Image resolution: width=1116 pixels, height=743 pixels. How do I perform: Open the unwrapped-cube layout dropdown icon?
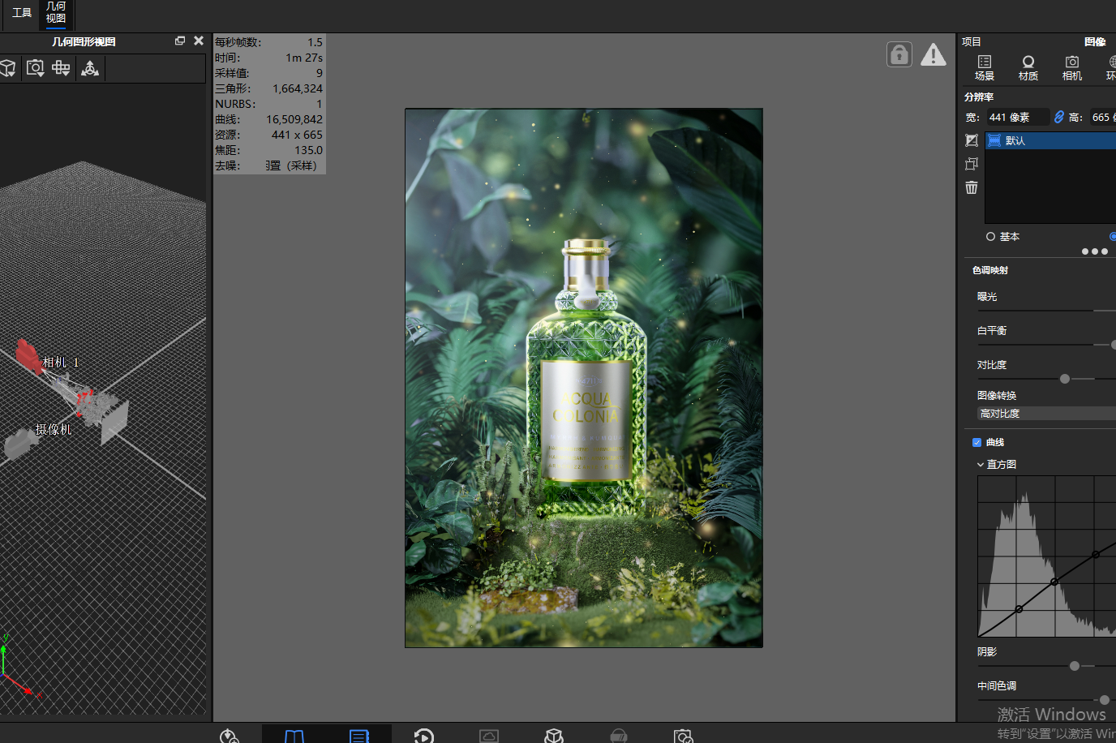tap(61, 68)
